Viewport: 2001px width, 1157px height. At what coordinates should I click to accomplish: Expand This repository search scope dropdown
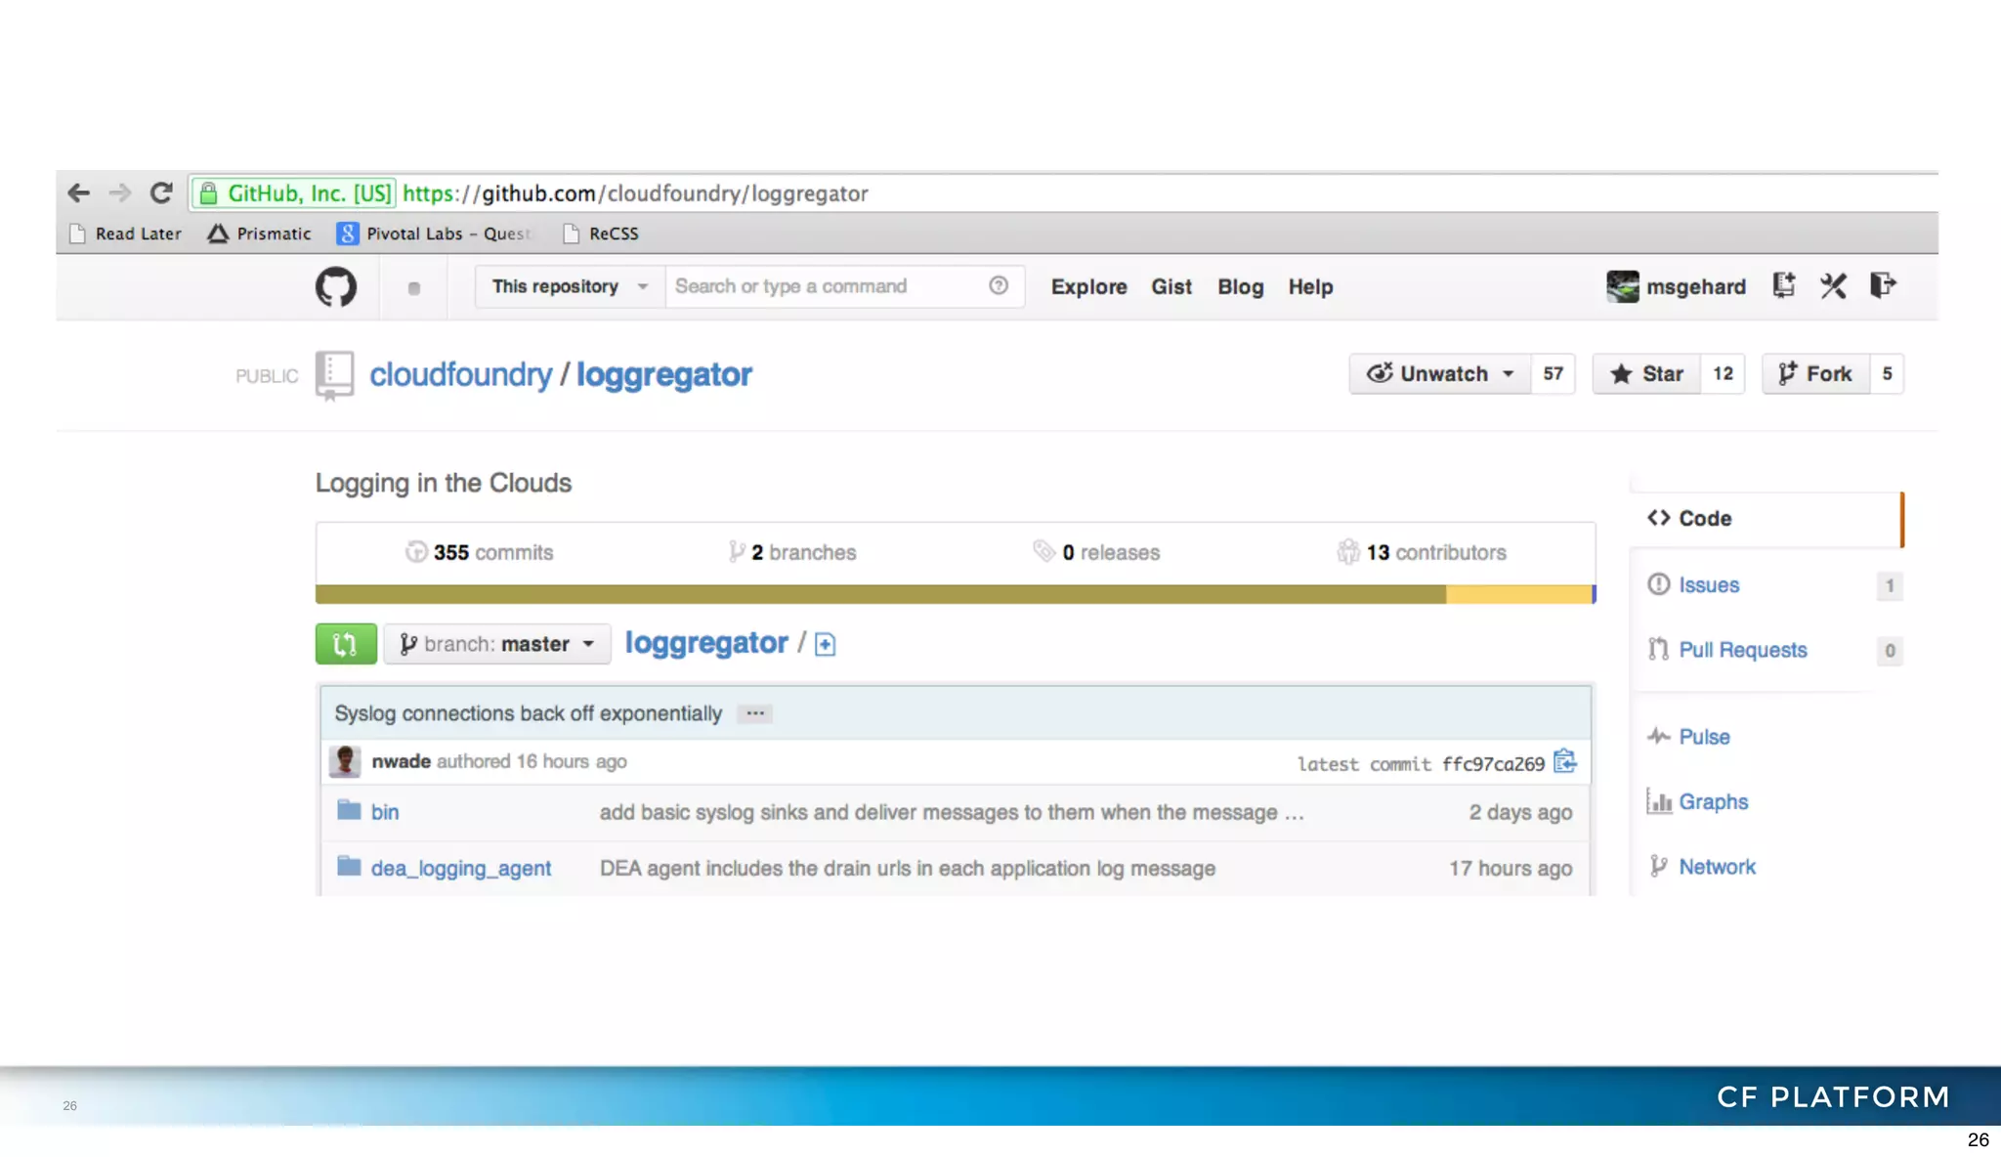click(x=570, y=286)
